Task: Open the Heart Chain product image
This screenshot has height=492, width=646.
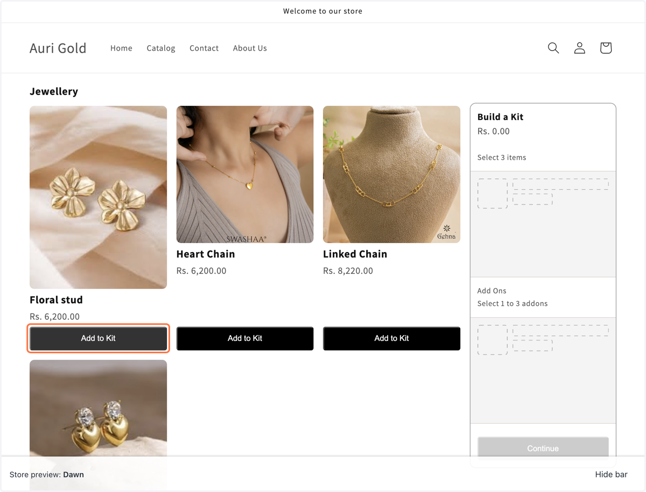Action: tap(245, 174)
